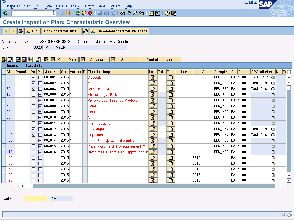Image resolution: width=294 pixels, height=220 pixels.
Task: Open the Environment menu
Action: point(95,6)
